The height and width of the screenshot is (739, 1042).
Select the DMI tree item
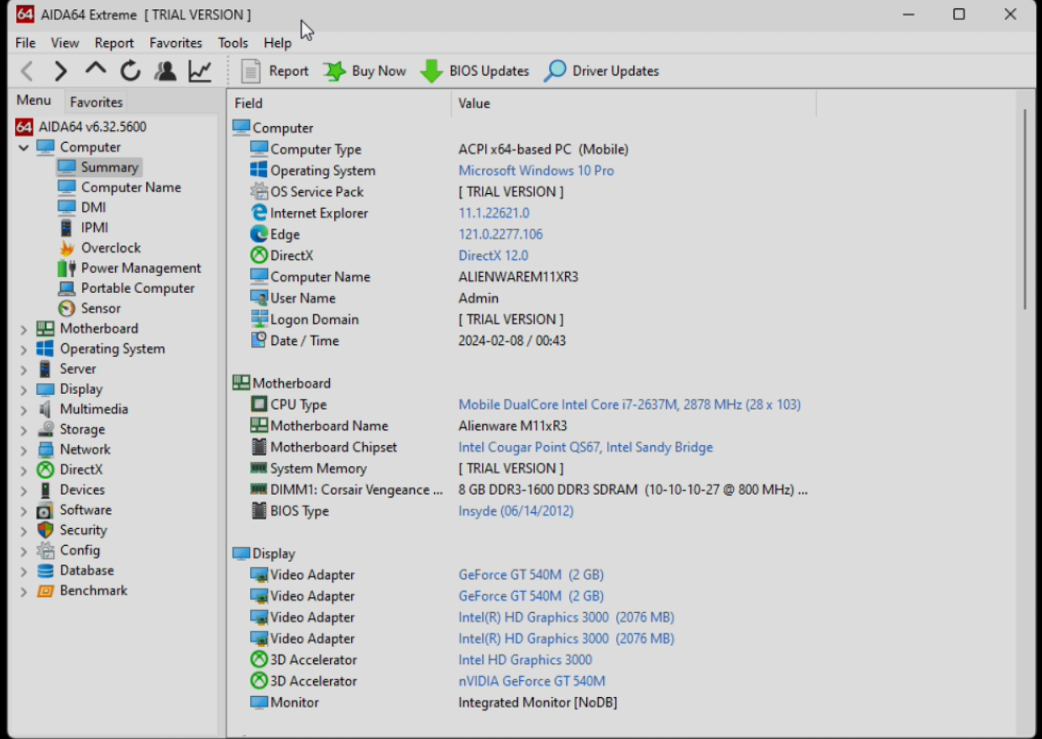pyautogui.click(x=81, y=207)
